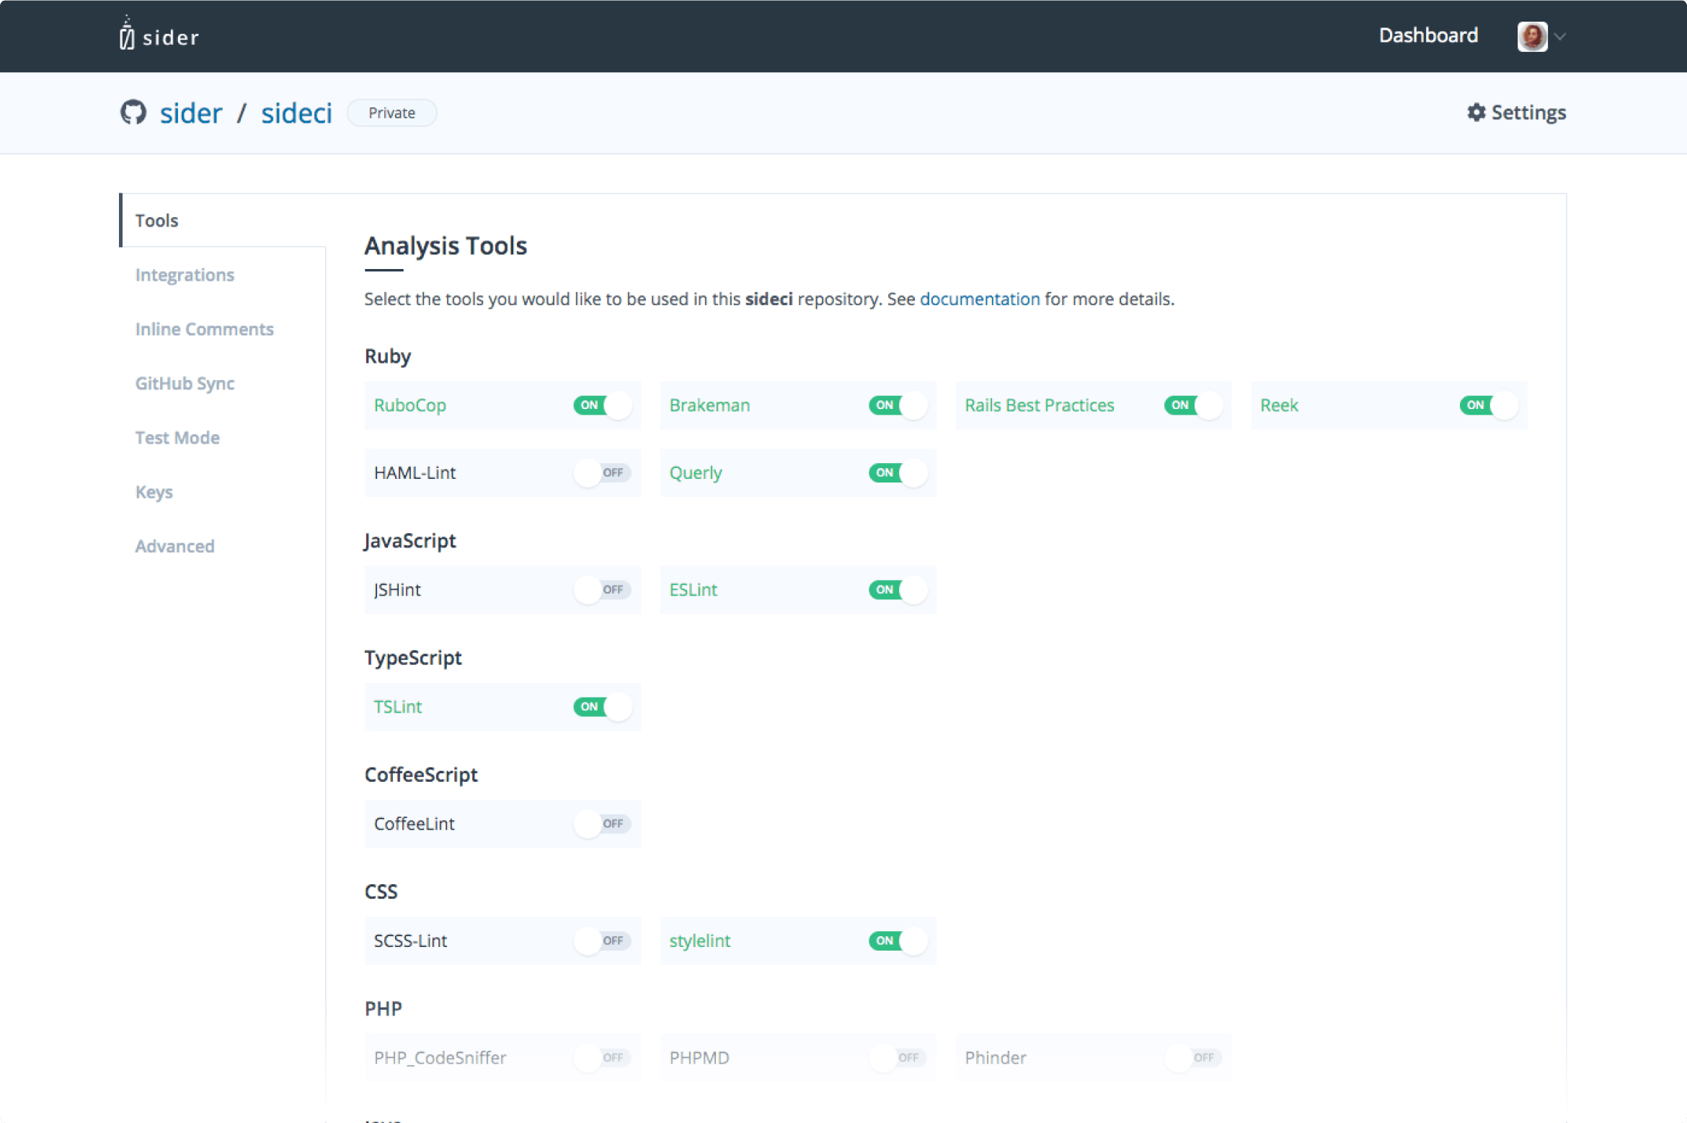
Task: Click the Private badge
Action: [391, 113]
